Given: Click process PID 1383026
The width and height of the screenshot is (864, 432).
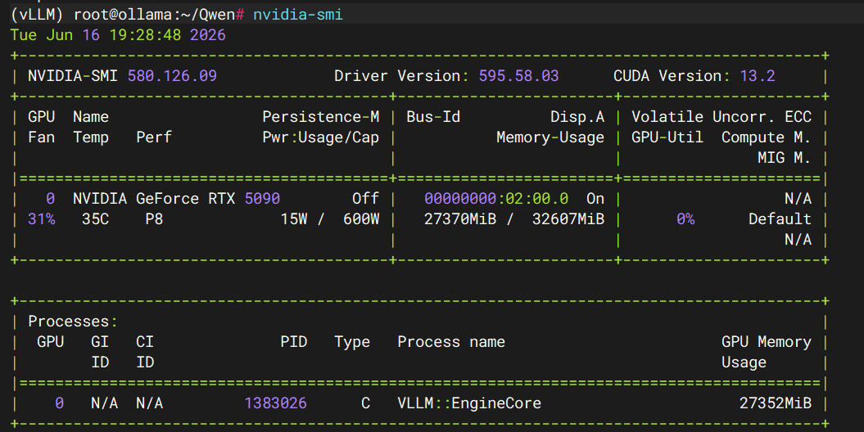Looking at the screenshot, I should tap(275, 403).
